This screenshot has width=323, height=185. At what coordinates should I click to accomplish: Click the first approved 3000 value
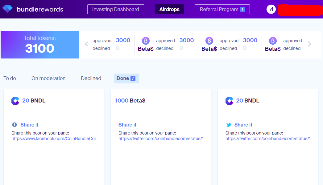(x=123, y=40)
